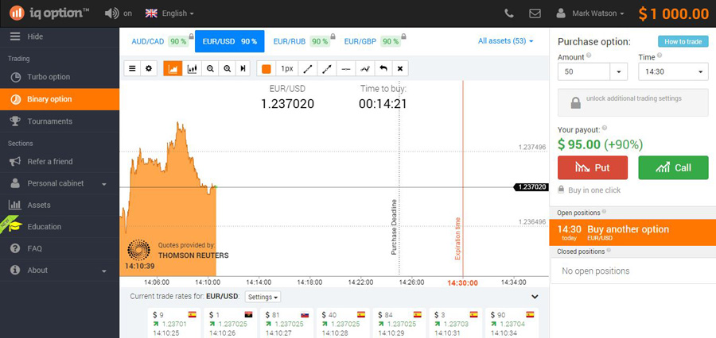Screen dimensions: 716x338
Task: Click the Amount input field
Action: [584, 71]
